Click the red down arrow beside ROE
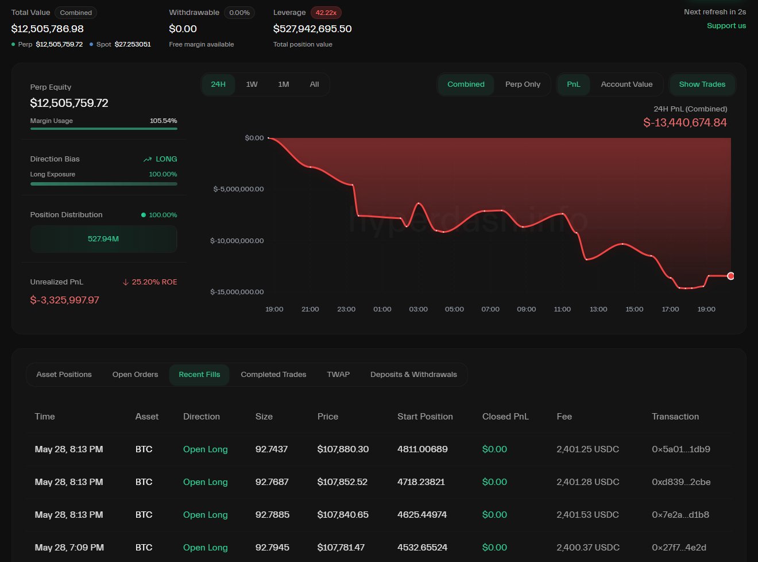Screen dimensions: 758x562 coord(125,282)
